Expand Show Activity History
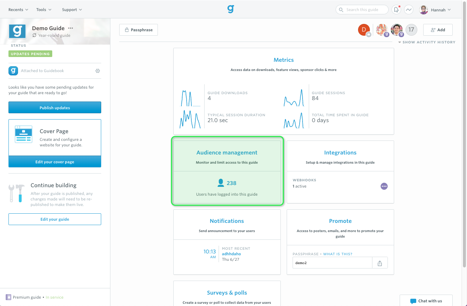467x306 pixels. [427, 42]
